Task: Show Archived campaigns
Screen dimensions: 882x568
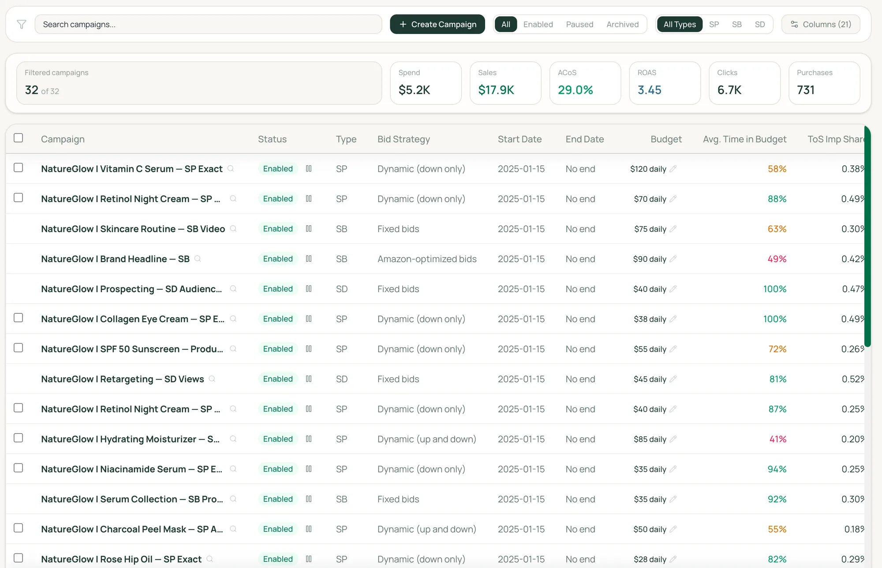Action: [622, 24]
